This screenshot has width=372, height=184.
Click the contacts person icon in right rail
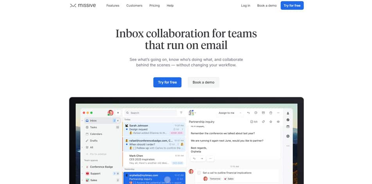click(288, 113)
